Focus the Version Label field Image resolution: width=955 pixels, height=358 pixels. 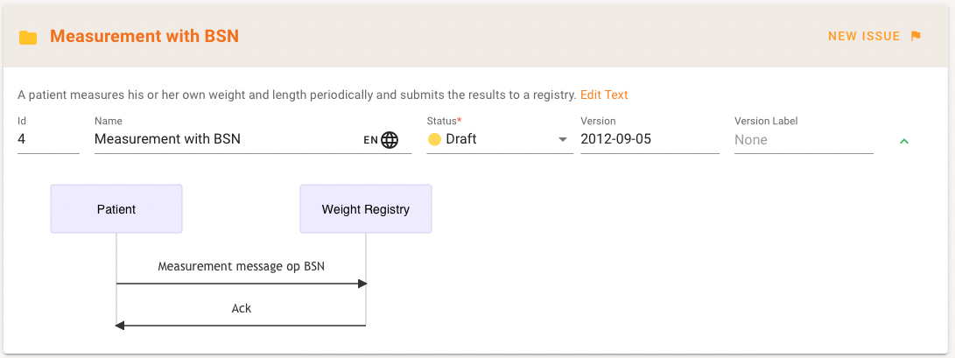pyautogui.click(x=803, y=139)
